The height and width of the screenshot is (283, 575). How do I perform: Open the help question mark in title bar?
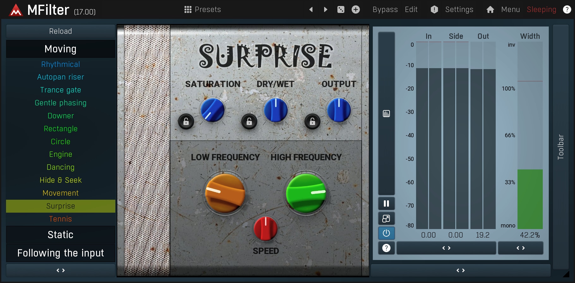(x=567, y=9)
